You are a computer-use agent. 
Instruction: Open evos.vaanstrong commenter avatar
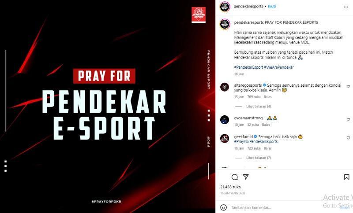point(225,120)
